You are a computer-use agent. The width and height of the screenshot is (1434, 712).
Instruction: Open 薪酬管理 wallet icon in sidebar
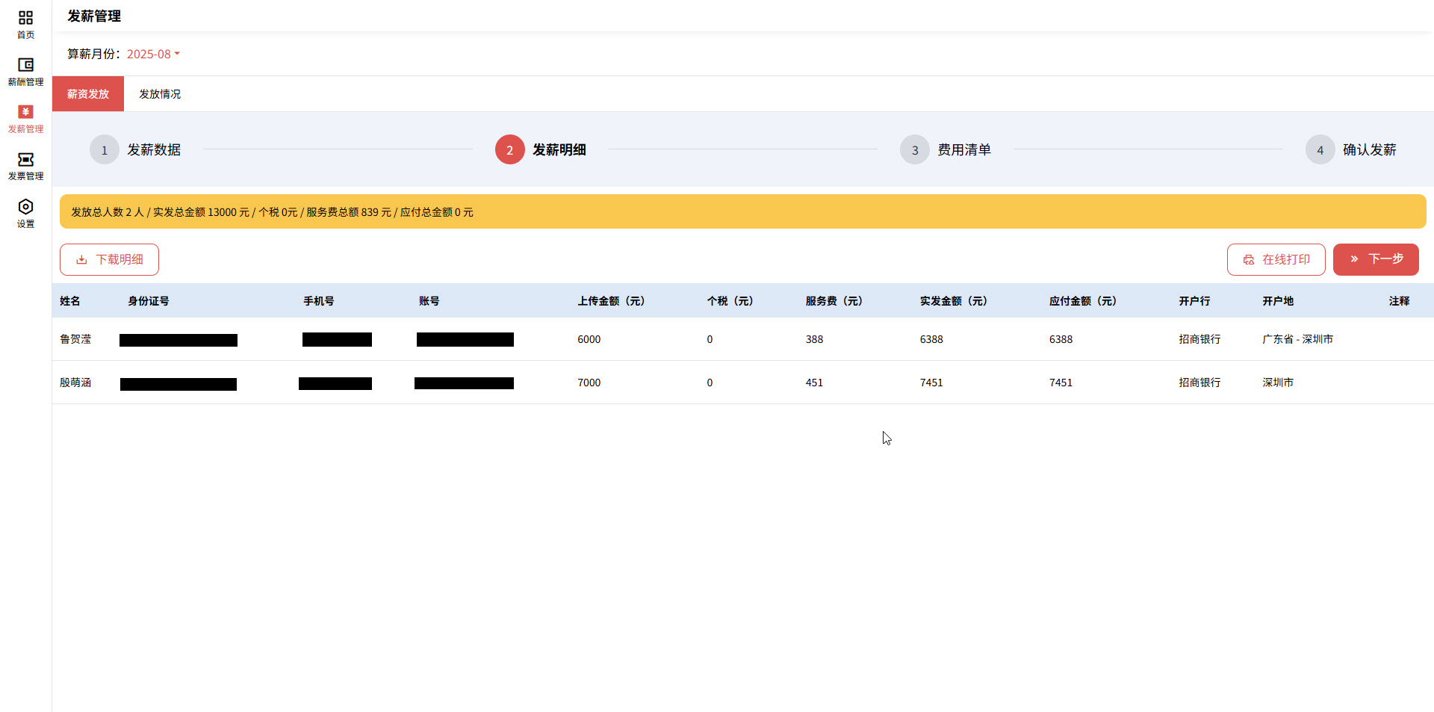tap(25, 65)
